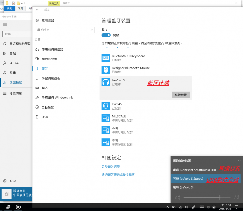Adjust the volume slider in flyout

207,197
